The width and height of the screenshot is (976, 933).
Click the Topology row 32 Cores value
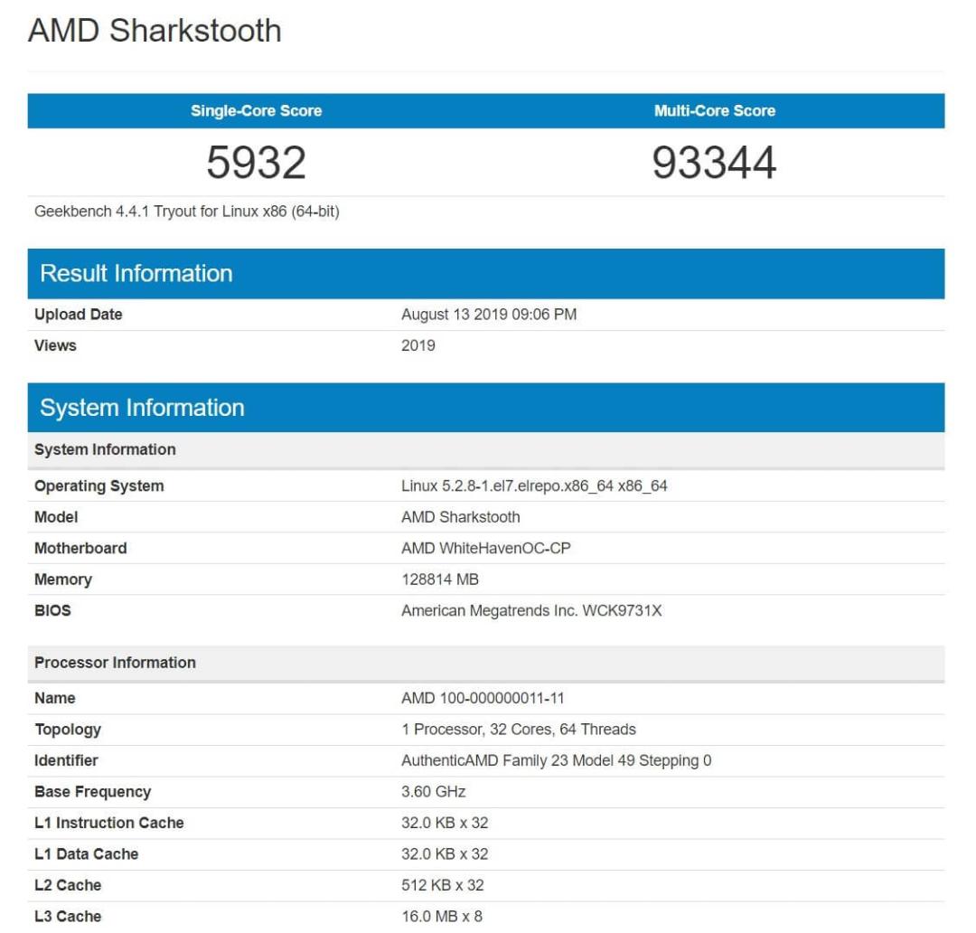[x=519, y=730]
